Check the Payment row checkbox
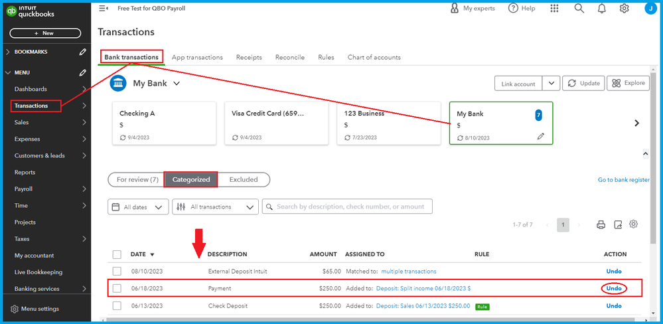The image size is (663, 324). click(117, 288)
